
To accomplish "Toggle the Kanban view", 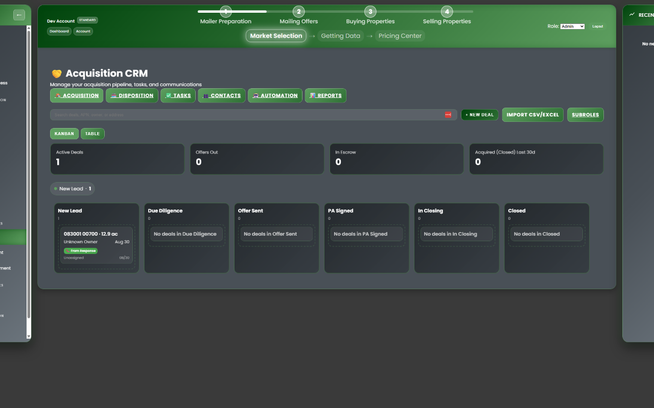I will [64, 134].
